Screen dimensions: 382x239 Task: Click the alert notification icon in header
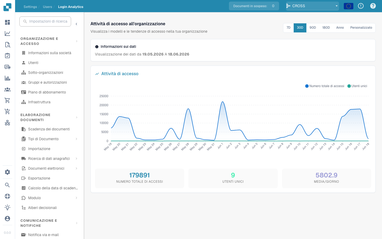click(x=361, y=6)
